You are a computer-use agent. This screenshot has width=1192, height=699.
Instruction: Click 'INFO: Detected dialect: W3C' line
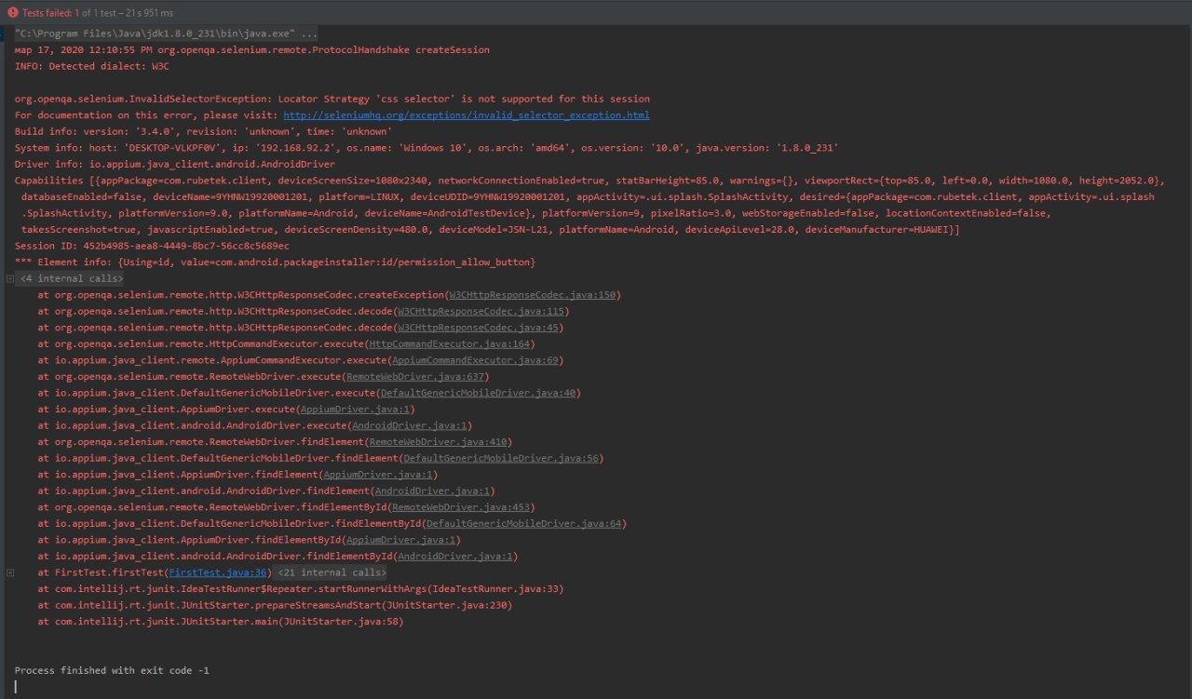(x=91, y=66)
